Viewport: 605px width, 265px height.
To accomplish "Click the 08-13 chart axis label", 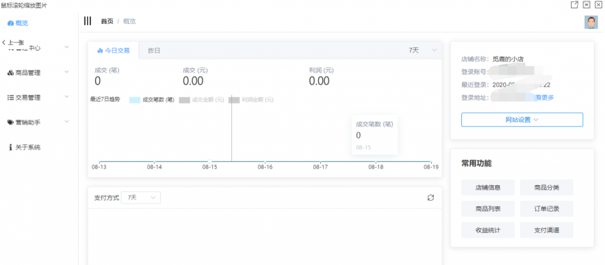I will pos(99,167).
